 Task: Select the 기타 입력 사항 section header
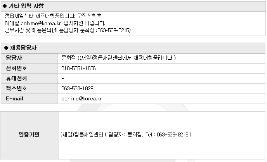(x=133, y=7)
